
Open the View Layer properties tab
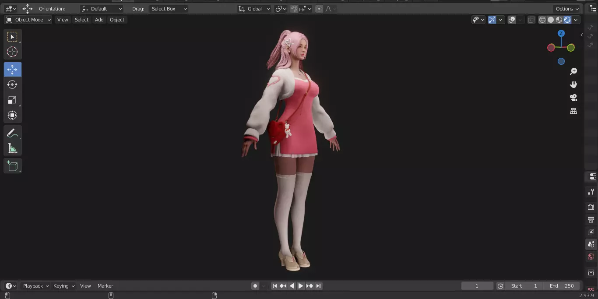pos(591,232)
